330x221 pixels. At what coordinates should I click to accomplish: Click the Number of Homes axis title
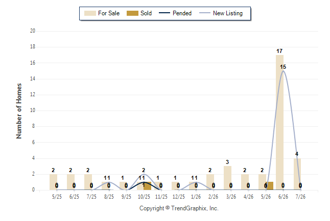click(x=19, y=111)
